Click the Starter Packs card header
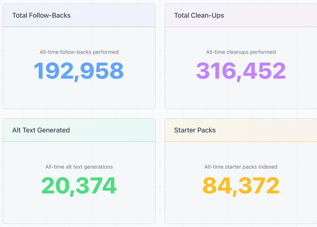317x227 pixels. pyautogui.click(x=195, y=130)
